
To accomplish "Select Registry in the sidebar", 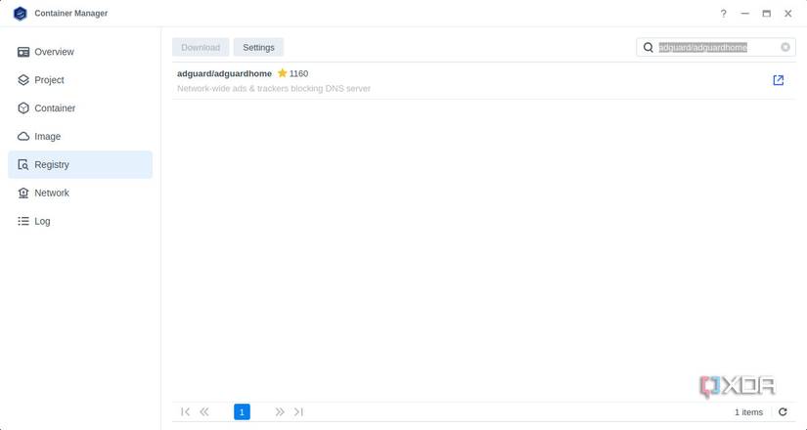I will [x=80, y=164].
